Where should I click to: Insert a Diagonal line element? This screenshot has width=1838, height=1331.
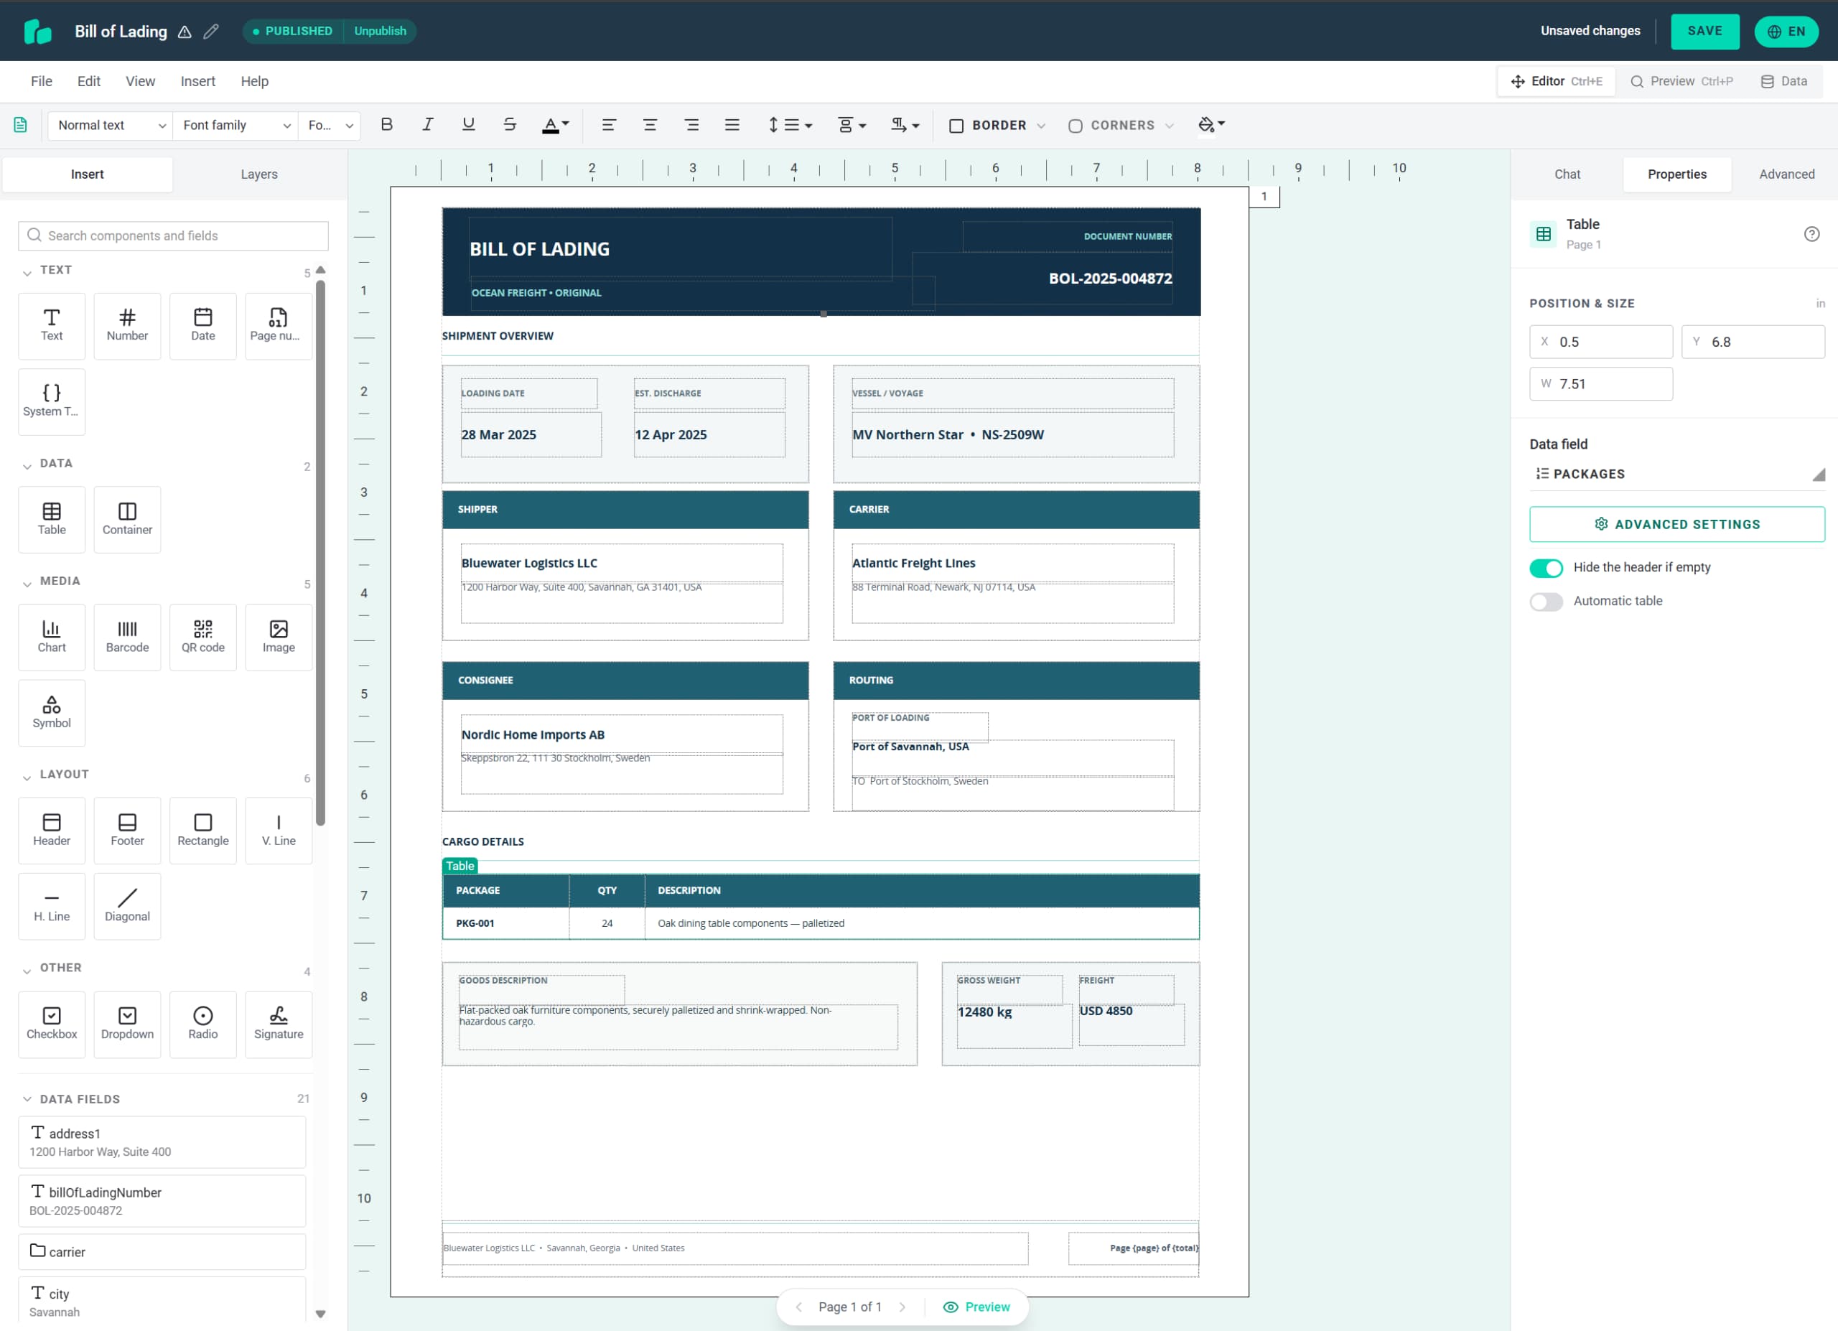pyautogui.click(x=127, y=906)
